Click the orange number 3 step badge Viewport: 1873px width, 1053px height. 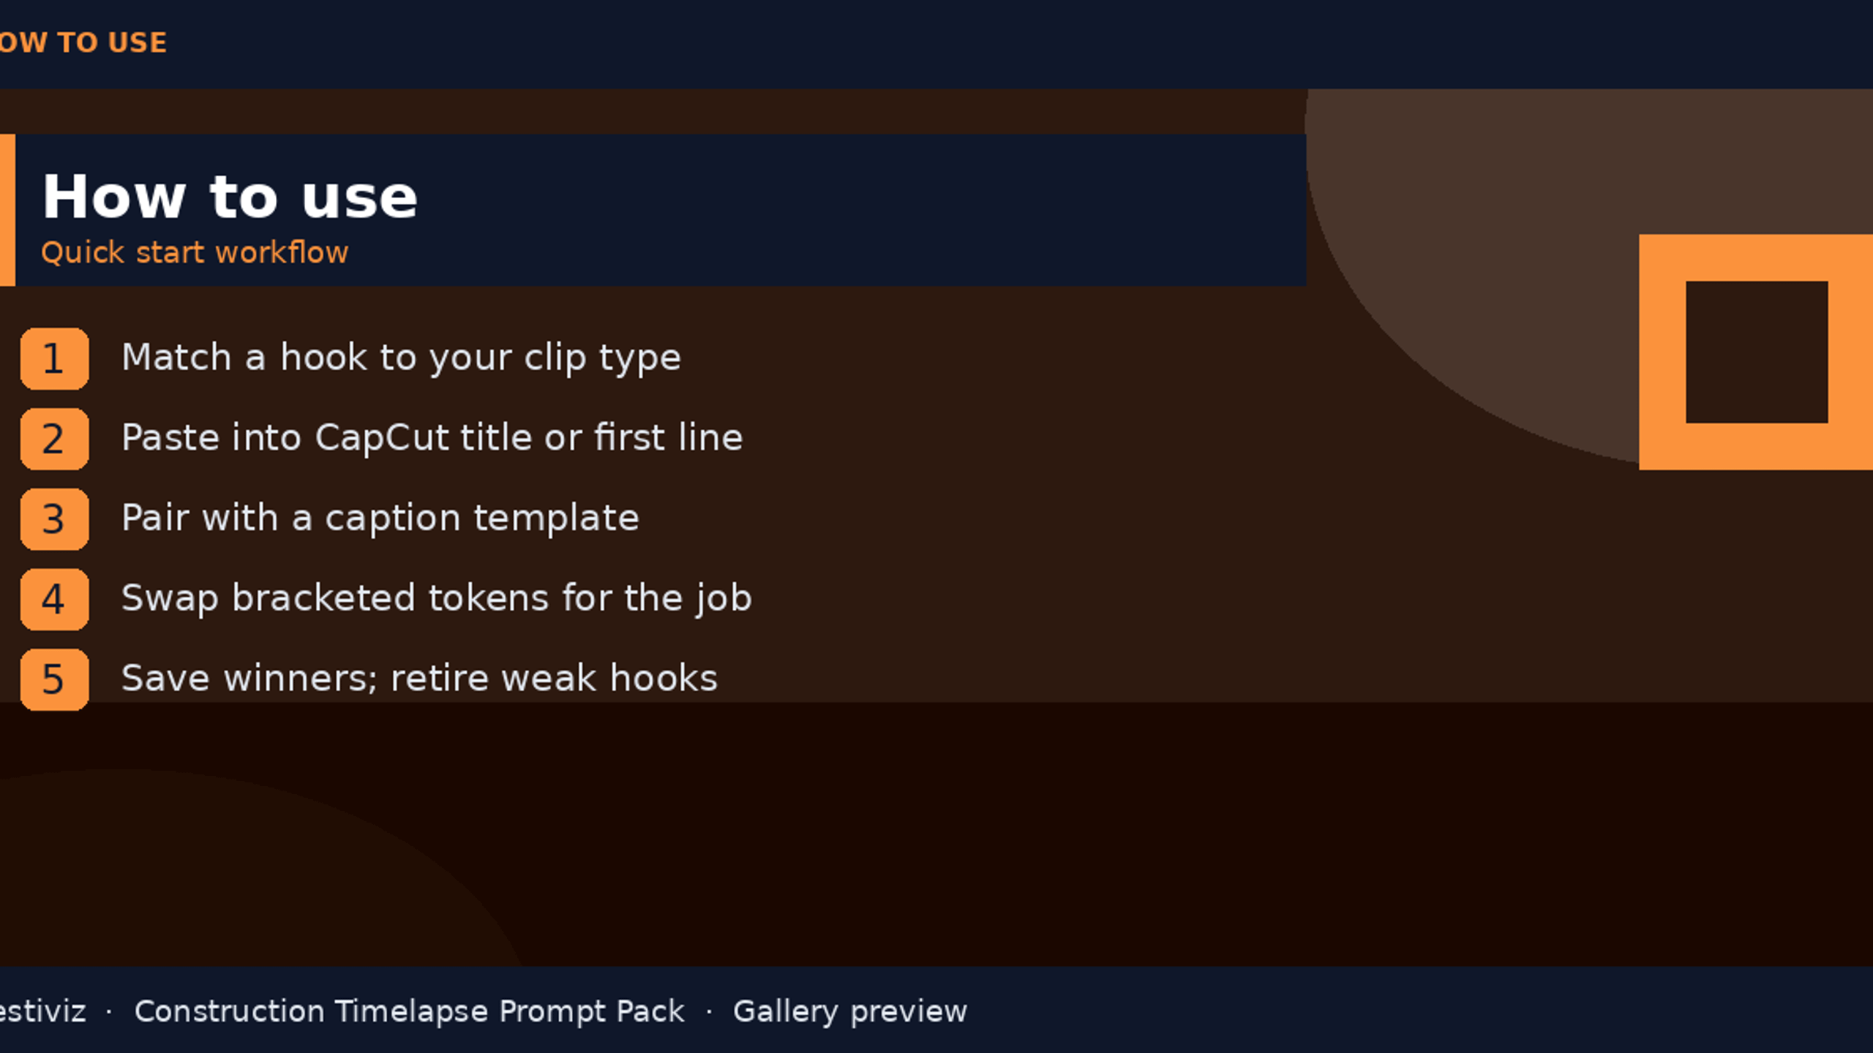point(55,519)
